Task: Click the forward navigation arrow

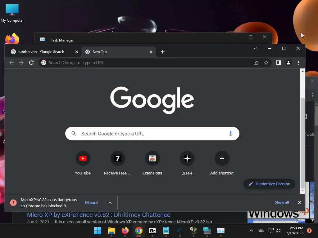Action: 21,63
